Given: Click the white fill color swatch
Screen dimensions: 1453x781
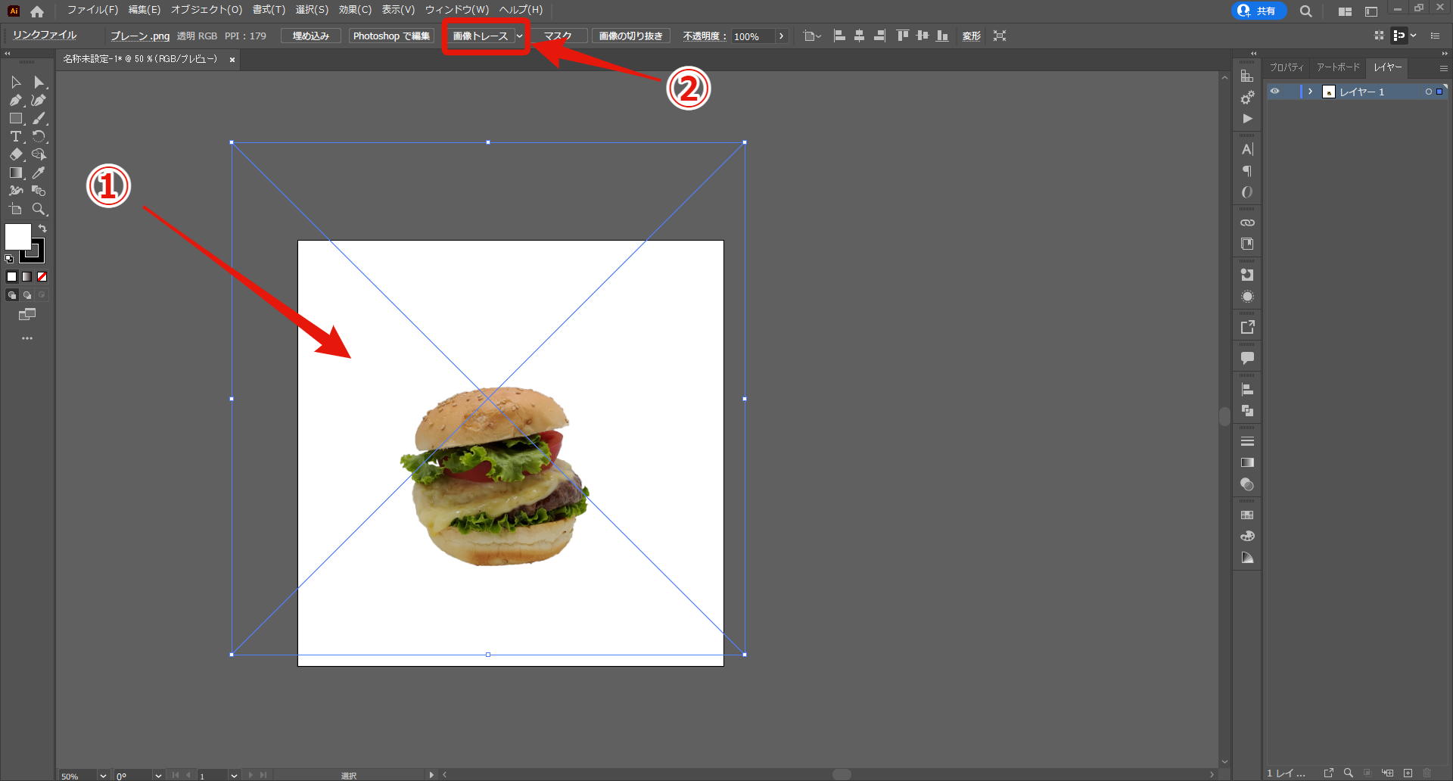Looking at the screenshot, I should 17,236.
